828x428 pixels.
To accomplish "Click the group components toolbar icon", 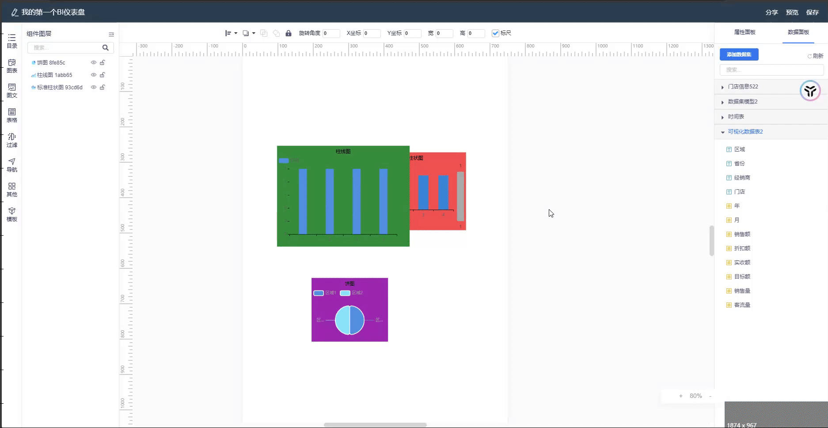I will [x=264, y=33].
